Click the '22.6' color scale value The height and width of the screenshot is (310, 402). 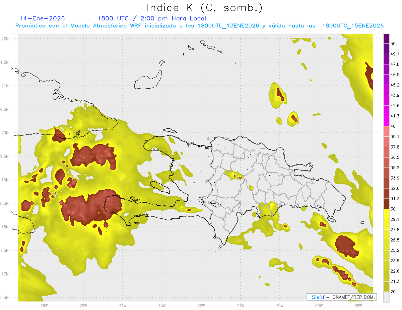click(395, 271)
